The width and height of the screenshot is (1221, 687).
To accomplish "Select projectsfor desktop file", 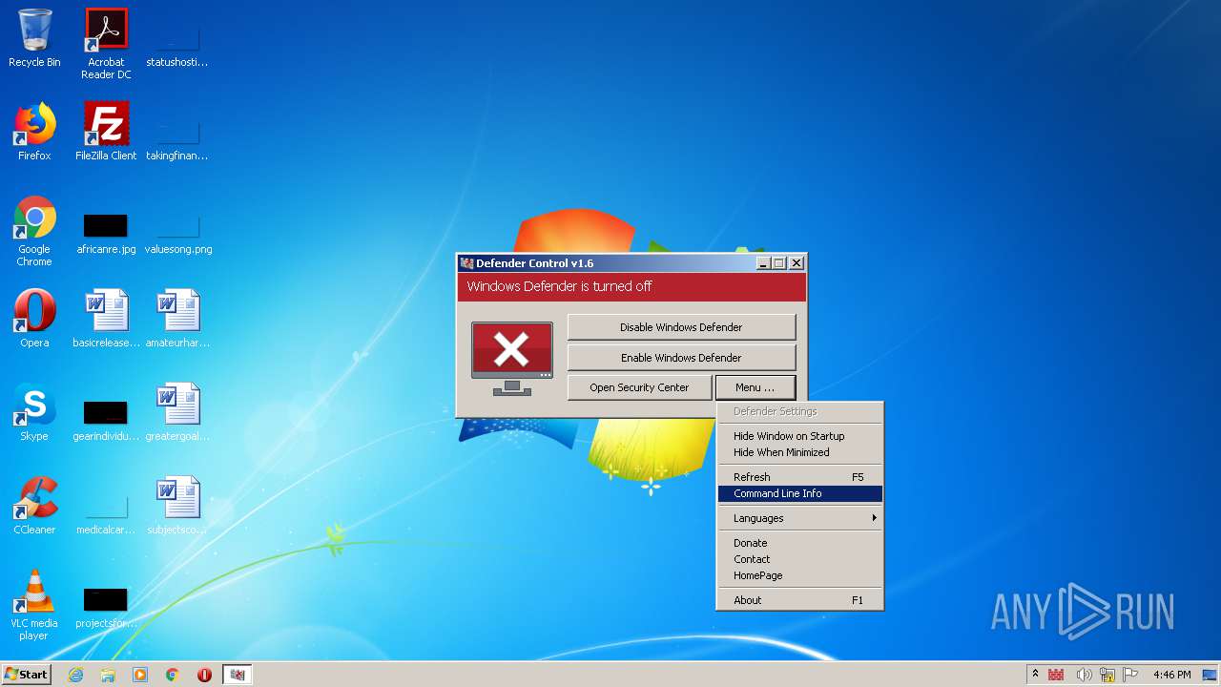I will click(106, 609).
